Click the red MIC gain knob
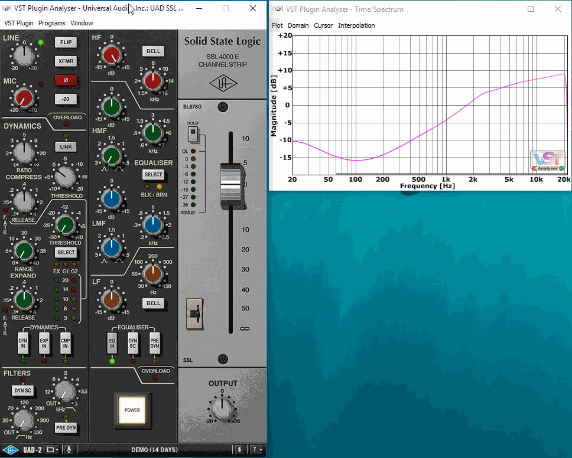 pos(24,97)
